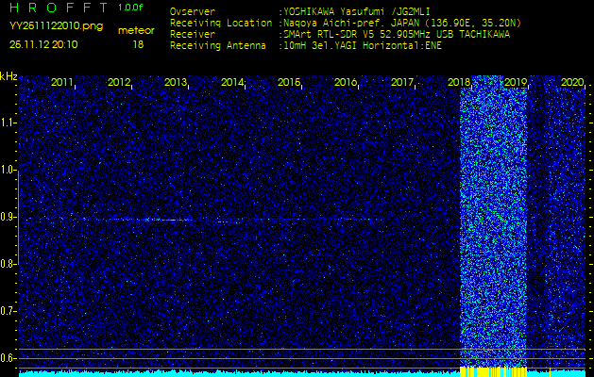
Task: Click the 0.7 frequency axis label
Action: pyautogui.click(x=8, y=311)
